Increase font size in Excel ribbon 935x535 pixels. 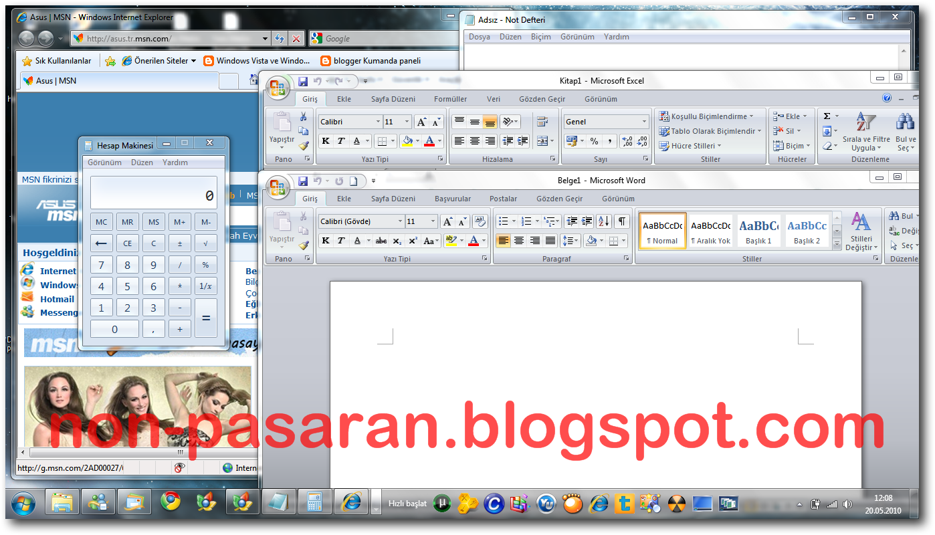tap(421, 122)
